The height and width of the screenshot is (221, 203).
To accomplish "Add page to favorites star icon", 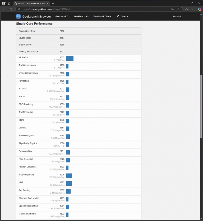I will (x=178, y=9).
